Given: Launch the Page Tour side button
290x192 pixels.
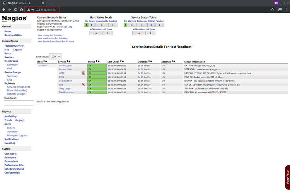Looking at the screenshot, I should (x=287, y=177).
